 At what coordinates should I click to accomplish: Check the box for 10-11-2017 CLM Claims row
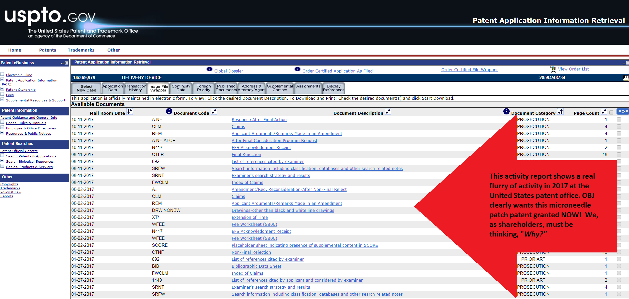(x=619, y=126)
